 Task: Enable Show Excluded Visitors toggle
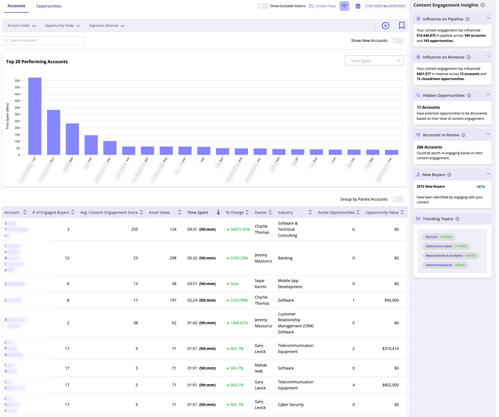pos(263,6)
